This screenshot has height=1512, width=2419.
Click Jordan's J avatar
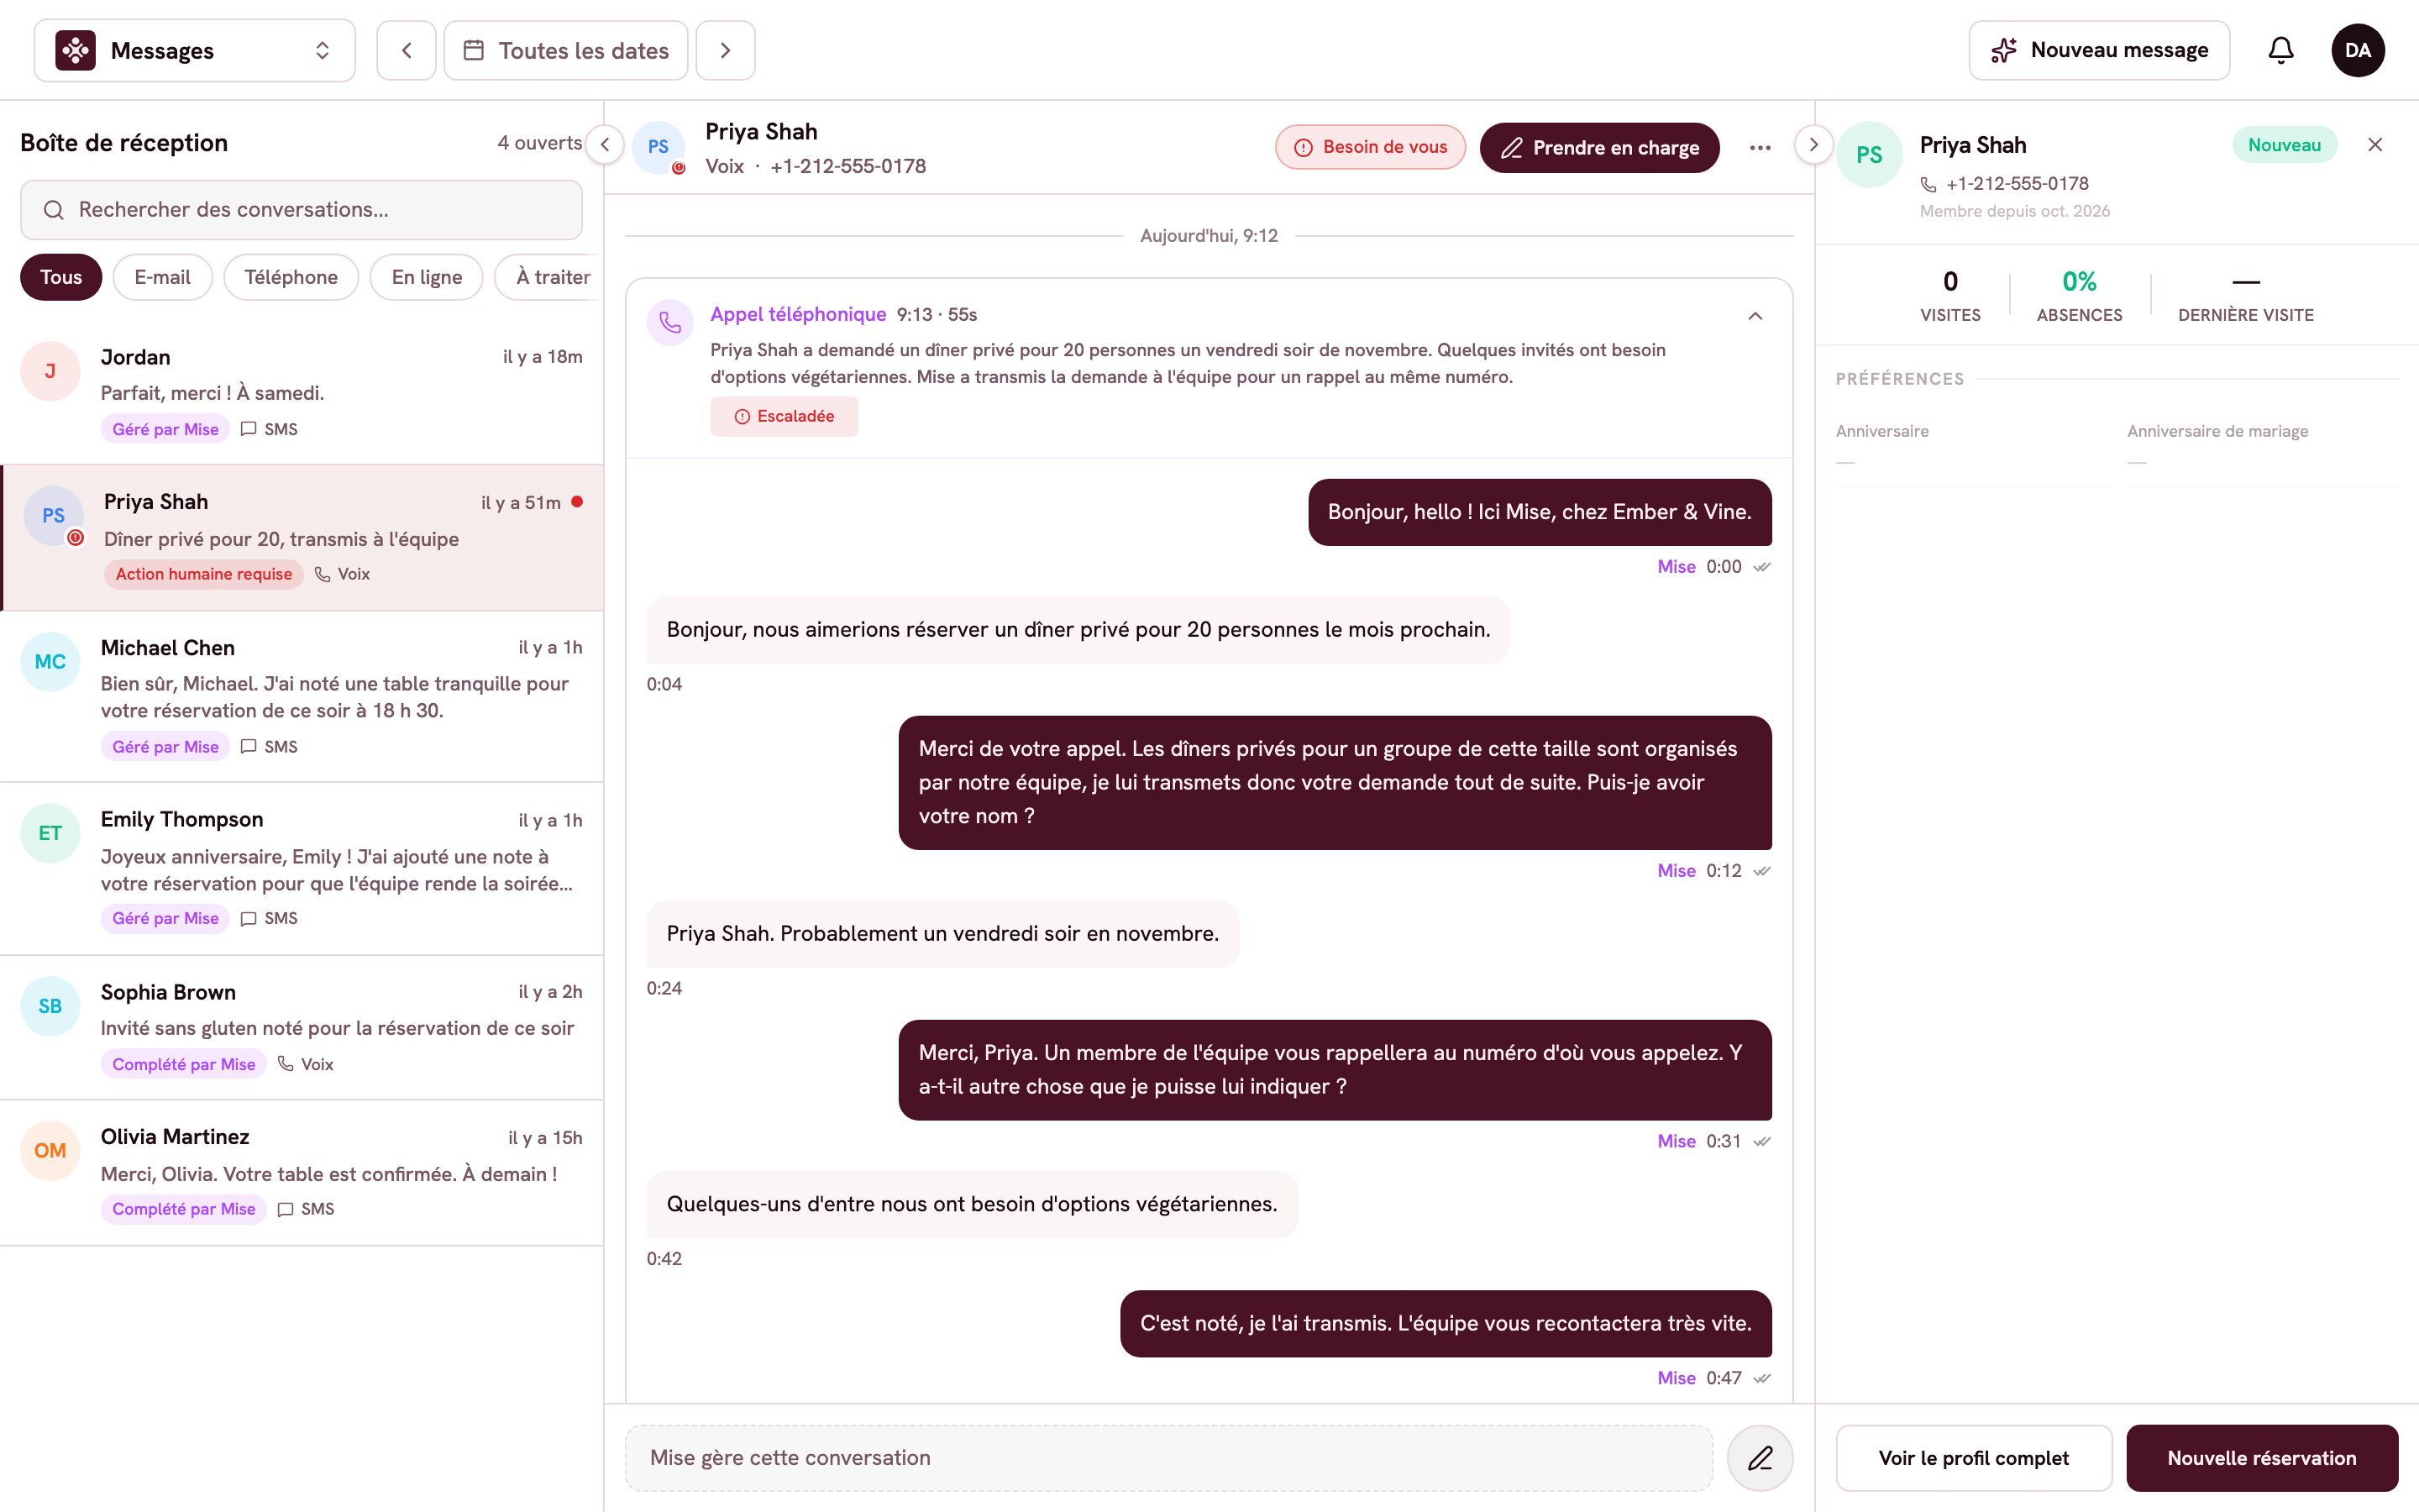click(50, 371)
